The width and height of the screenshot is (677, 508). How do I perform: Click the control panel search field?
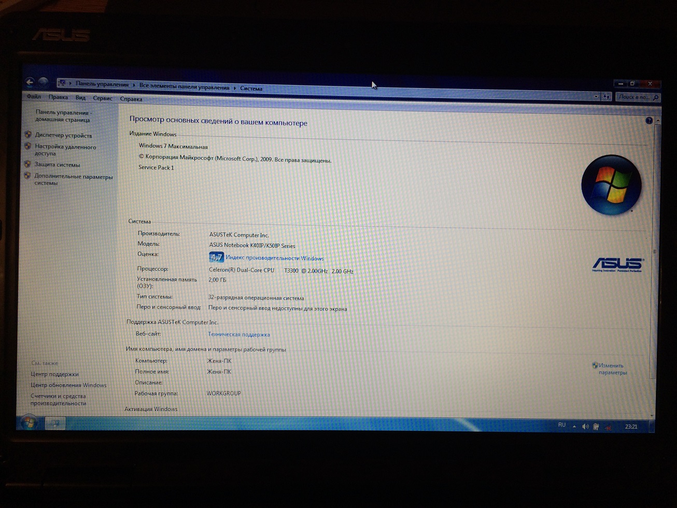tap(634, 97)
